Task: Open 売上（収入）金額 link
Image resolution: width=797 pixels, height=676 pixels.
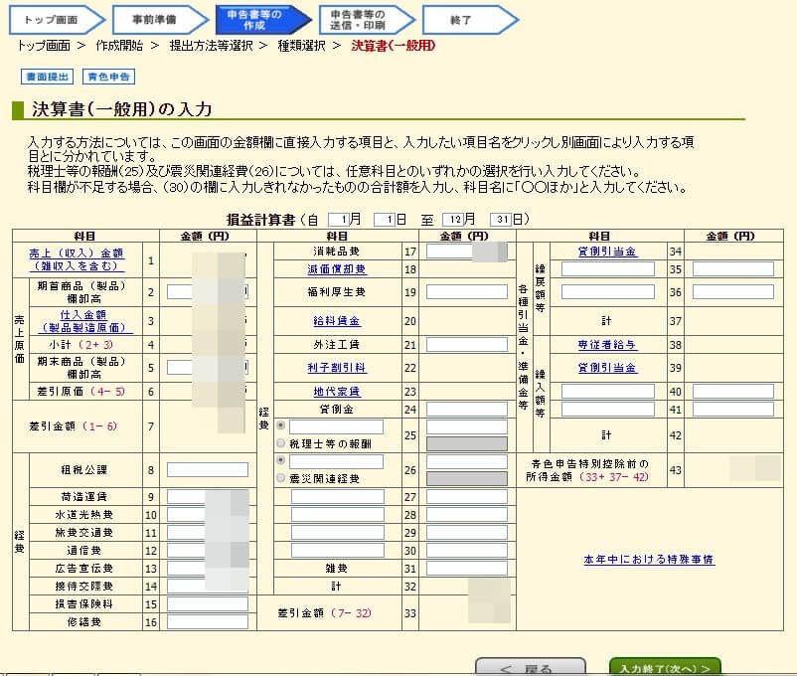Action: pos(77,259)
